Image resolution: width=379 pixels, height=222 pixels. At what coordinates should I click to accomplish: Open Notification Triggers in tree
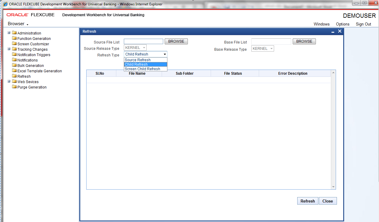click(x=34, y=55)
